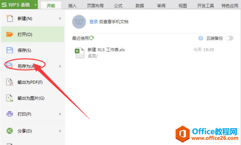The image size is (241, 145).
Task: Click the New document icon
Action: [x=10, y=18]
